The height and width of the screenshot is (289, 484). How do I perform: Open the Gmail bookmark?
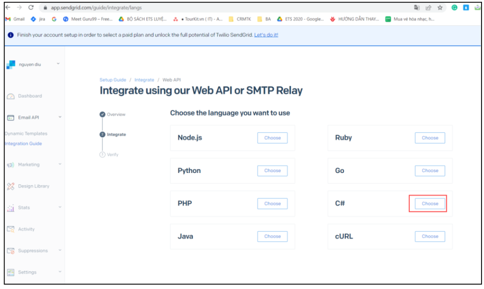click(15, 19)
